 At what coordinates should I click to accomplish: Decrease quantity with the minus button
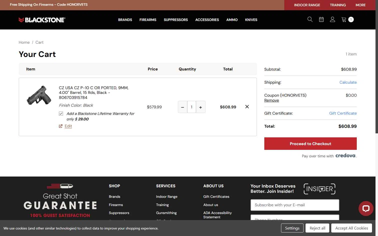183,107
